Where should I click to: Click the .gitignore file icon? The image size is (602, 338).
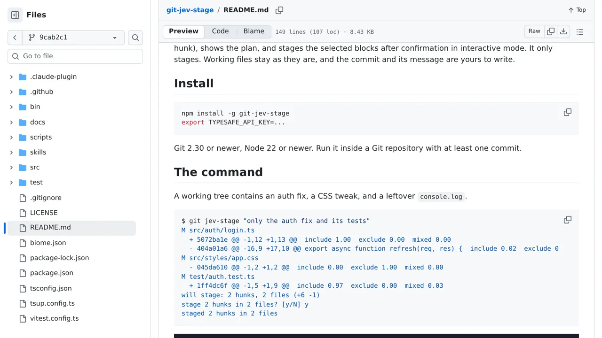(23, 198)
